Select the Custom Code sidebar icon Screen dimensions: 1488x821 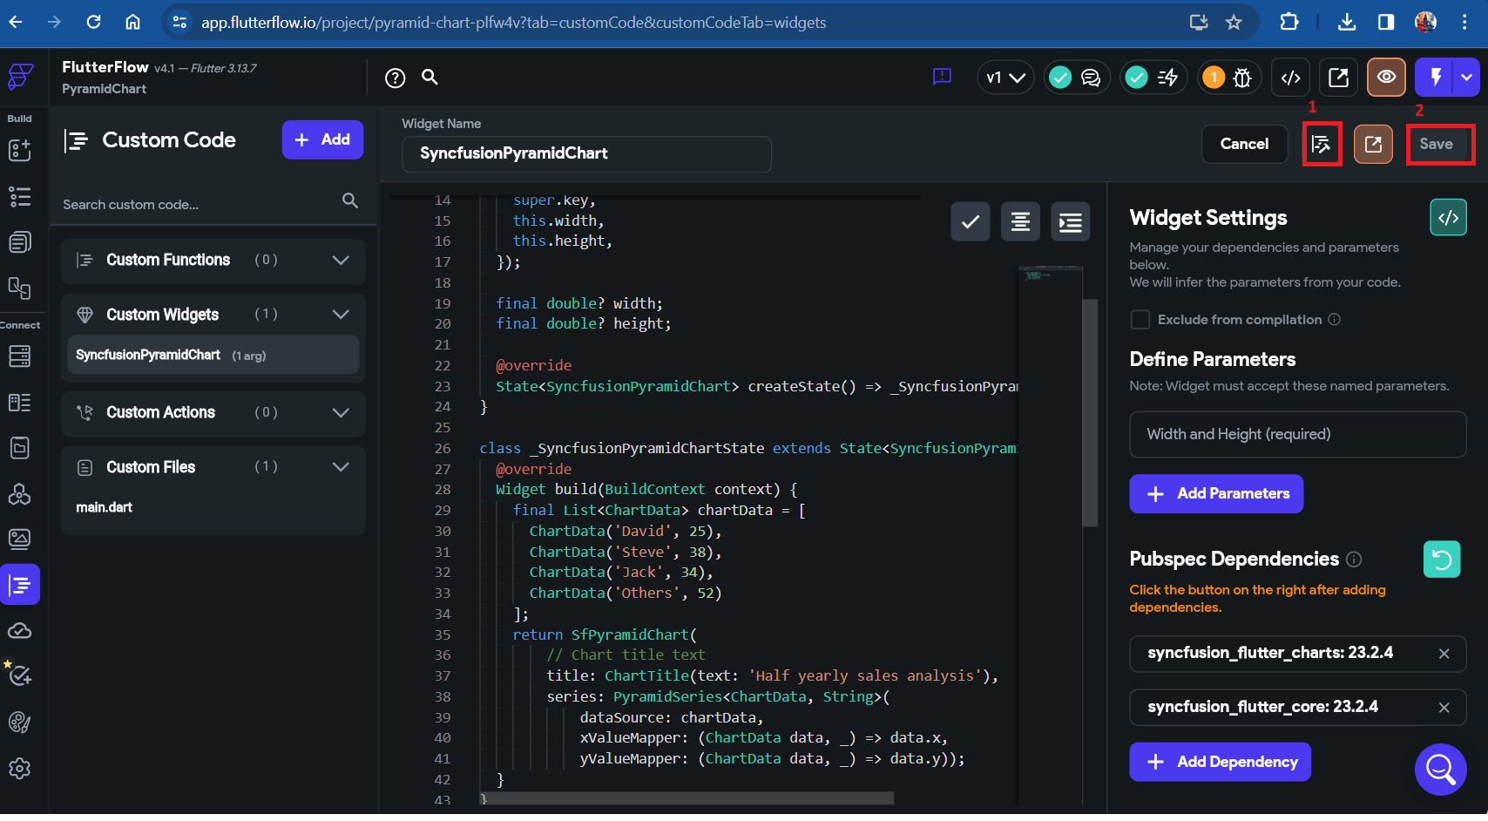(x=20, y=585)
